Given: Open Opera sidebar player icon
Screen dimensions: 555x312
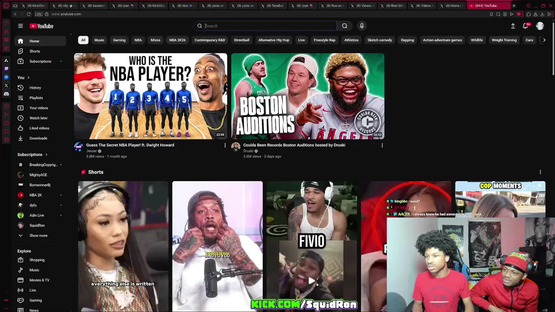Looking at the screenshot, I should (6, 106).
